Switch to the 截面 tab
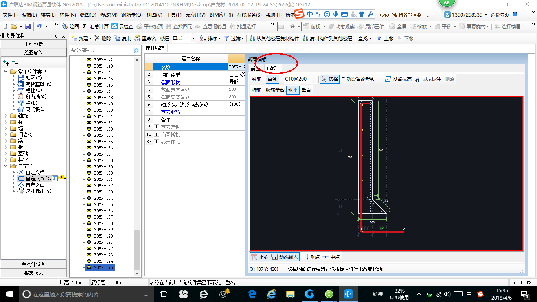537x302 pixels. (x=256, y=68)
